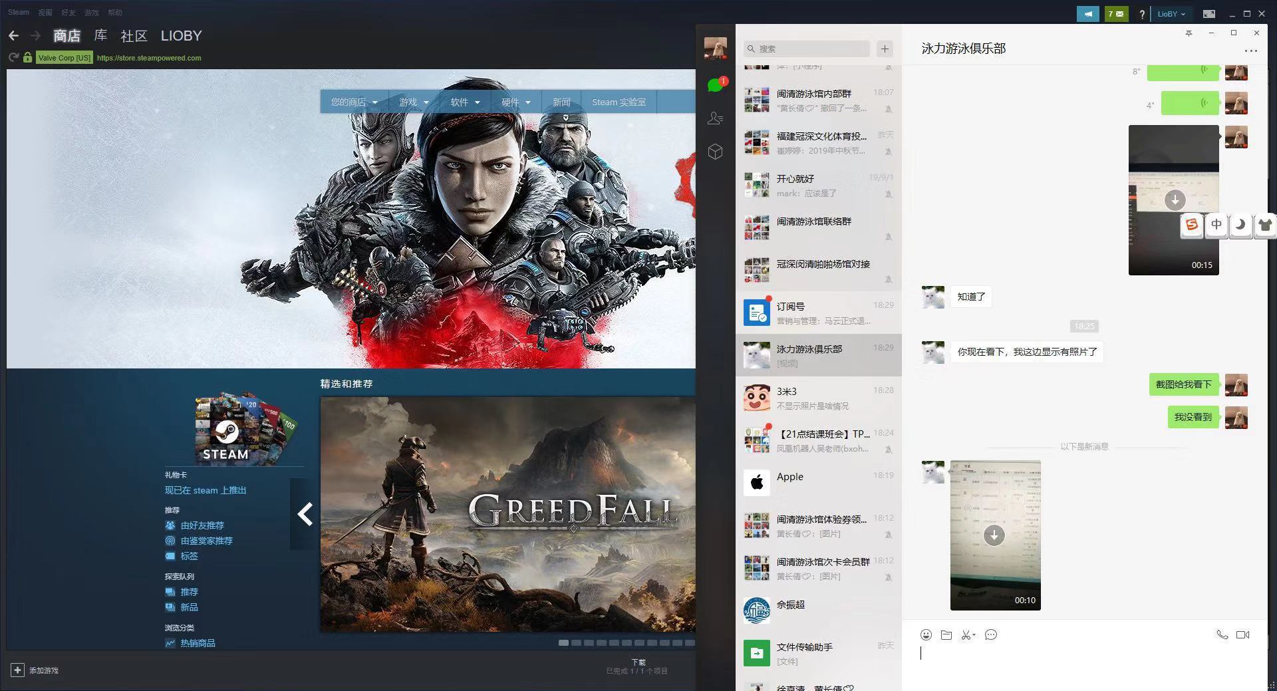Screen dimensions: 1277x691
Task: Reload the Steam store page
Action: click(13, 58)
